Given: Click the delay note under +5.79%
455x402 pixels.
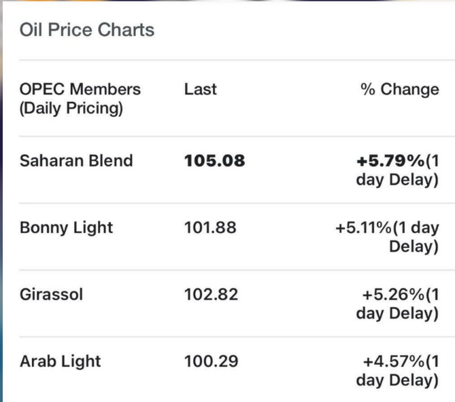Looking at the screenshot, I should [397, 181].
